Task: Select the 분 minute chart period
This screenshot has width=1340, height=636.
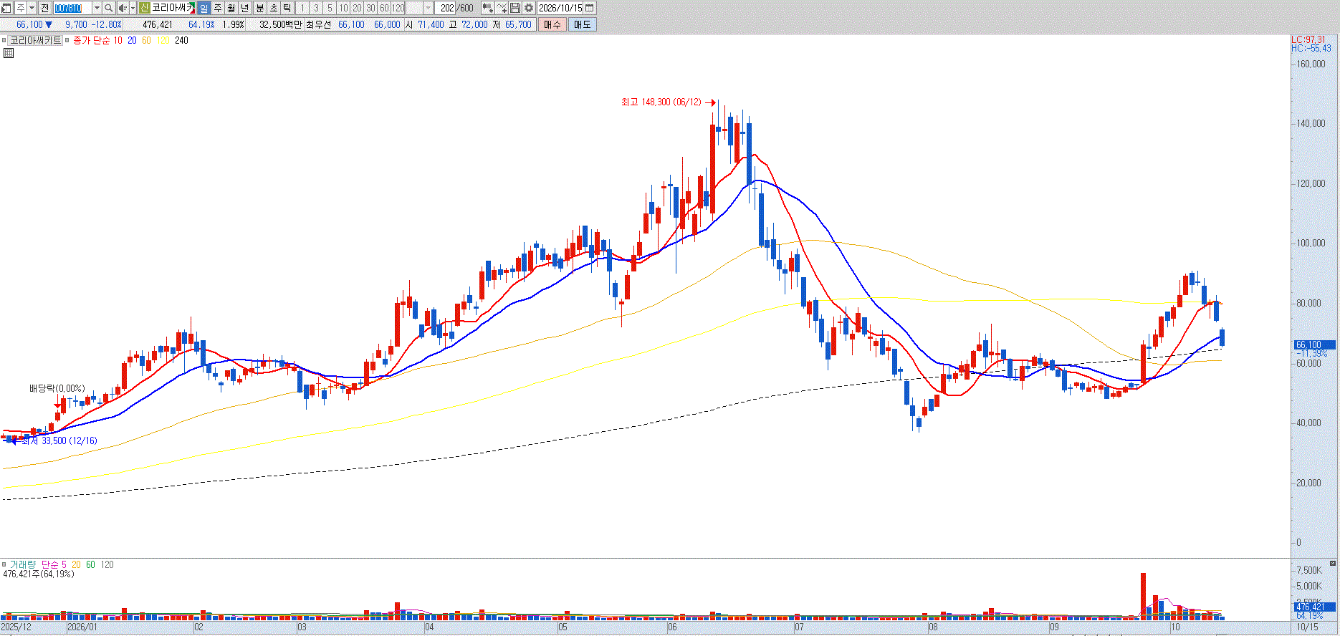Action: coord(260,8)
